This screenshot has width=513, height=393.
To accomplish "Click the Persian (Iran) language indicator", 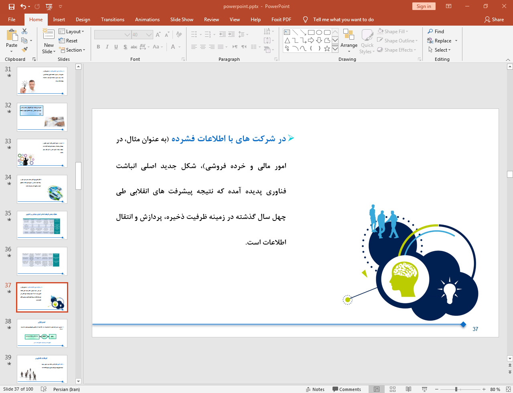I will tap(67, 389).
